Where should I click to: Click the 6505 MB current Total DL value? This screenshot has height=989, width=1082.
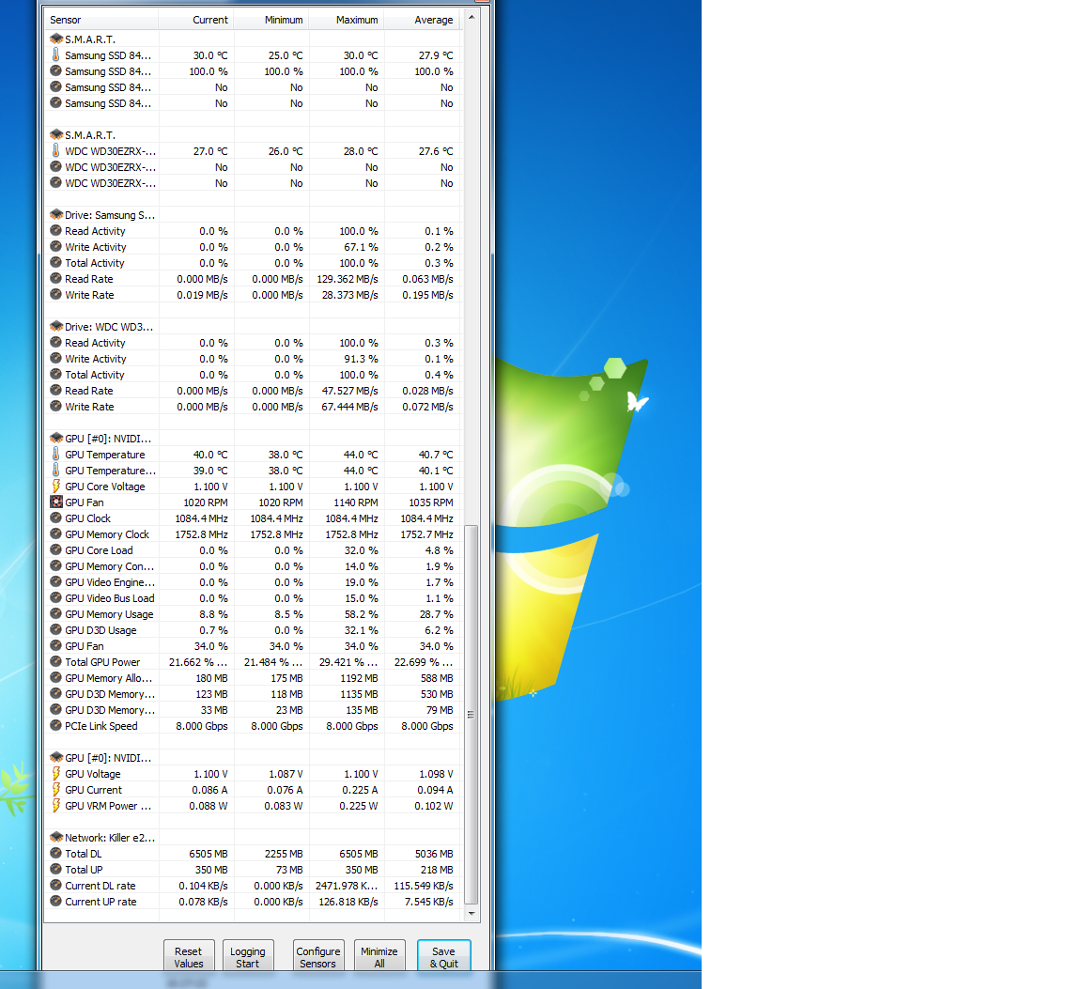point(209,854)
